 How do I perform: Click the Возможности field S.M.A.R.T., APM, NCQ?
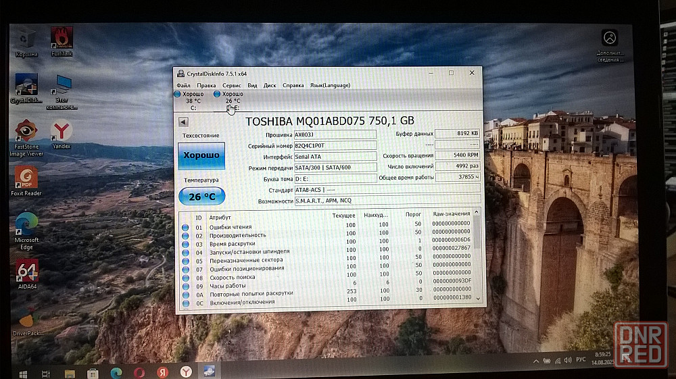click(387, 201)
